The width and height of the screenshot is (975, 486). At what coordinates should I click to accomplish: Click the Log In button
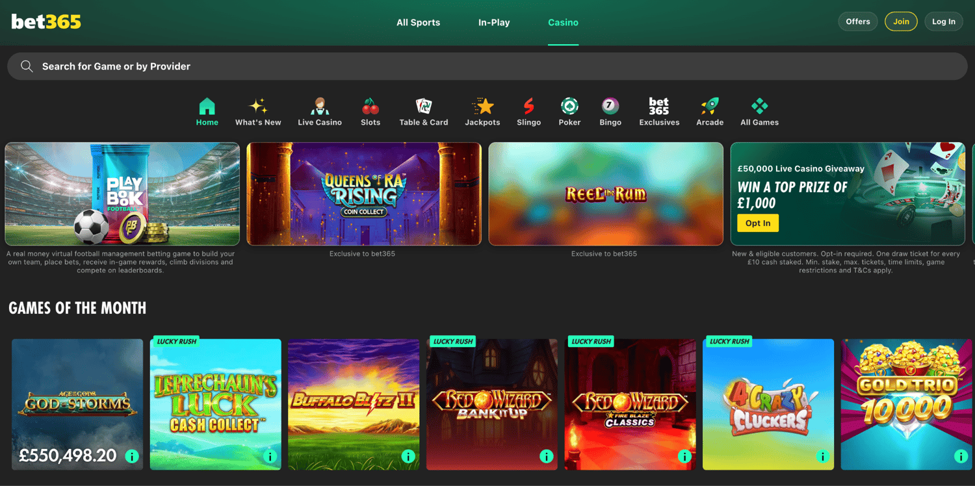[x=944, y=21]
